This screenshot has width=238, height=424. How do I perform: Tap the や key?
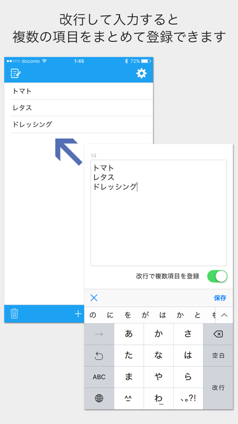[x=158, y=377]
